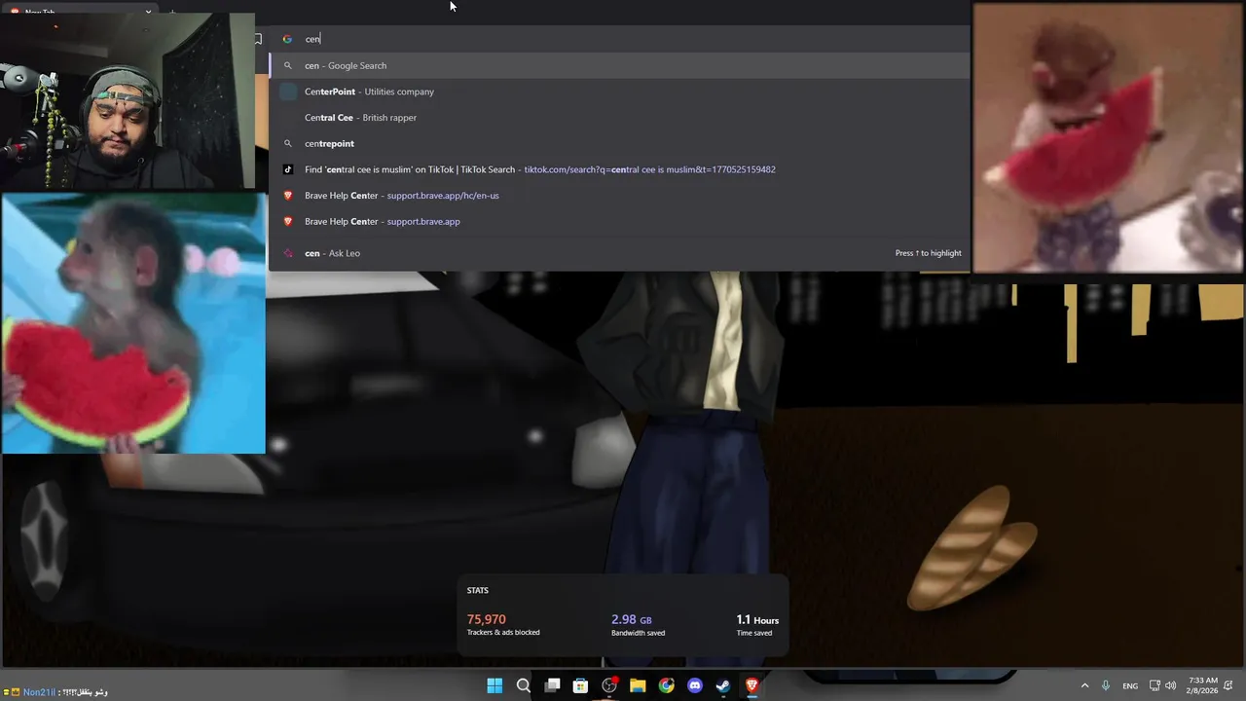Open the TikTok 'central cee is muslim' suggestion
The height and width of the screenshot is (701, 1246).
point(620,169)
